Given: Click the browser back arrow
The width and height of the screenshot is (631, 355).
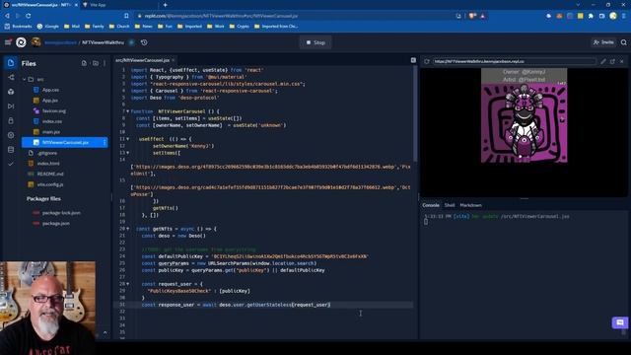Looking at the screenshot, I should click(x=7, y=16).
